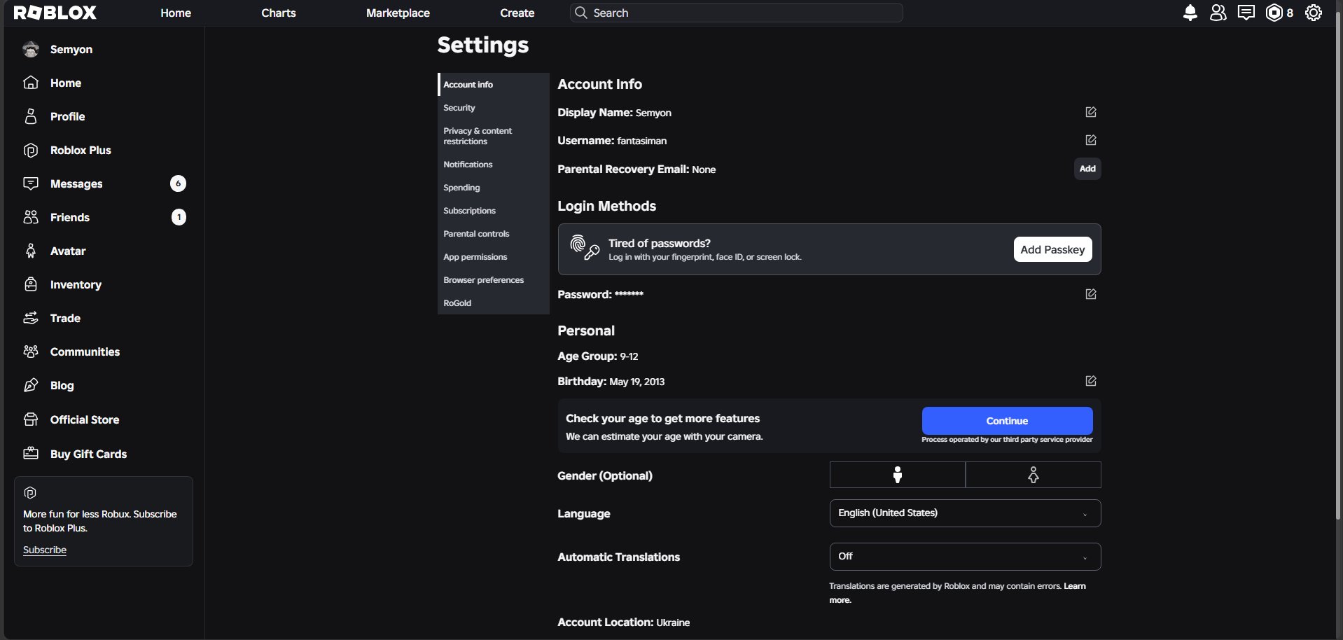Screen dimensions: 1343x640
Task: Open the friends icon in top bar
Action: pos(1218,13)
